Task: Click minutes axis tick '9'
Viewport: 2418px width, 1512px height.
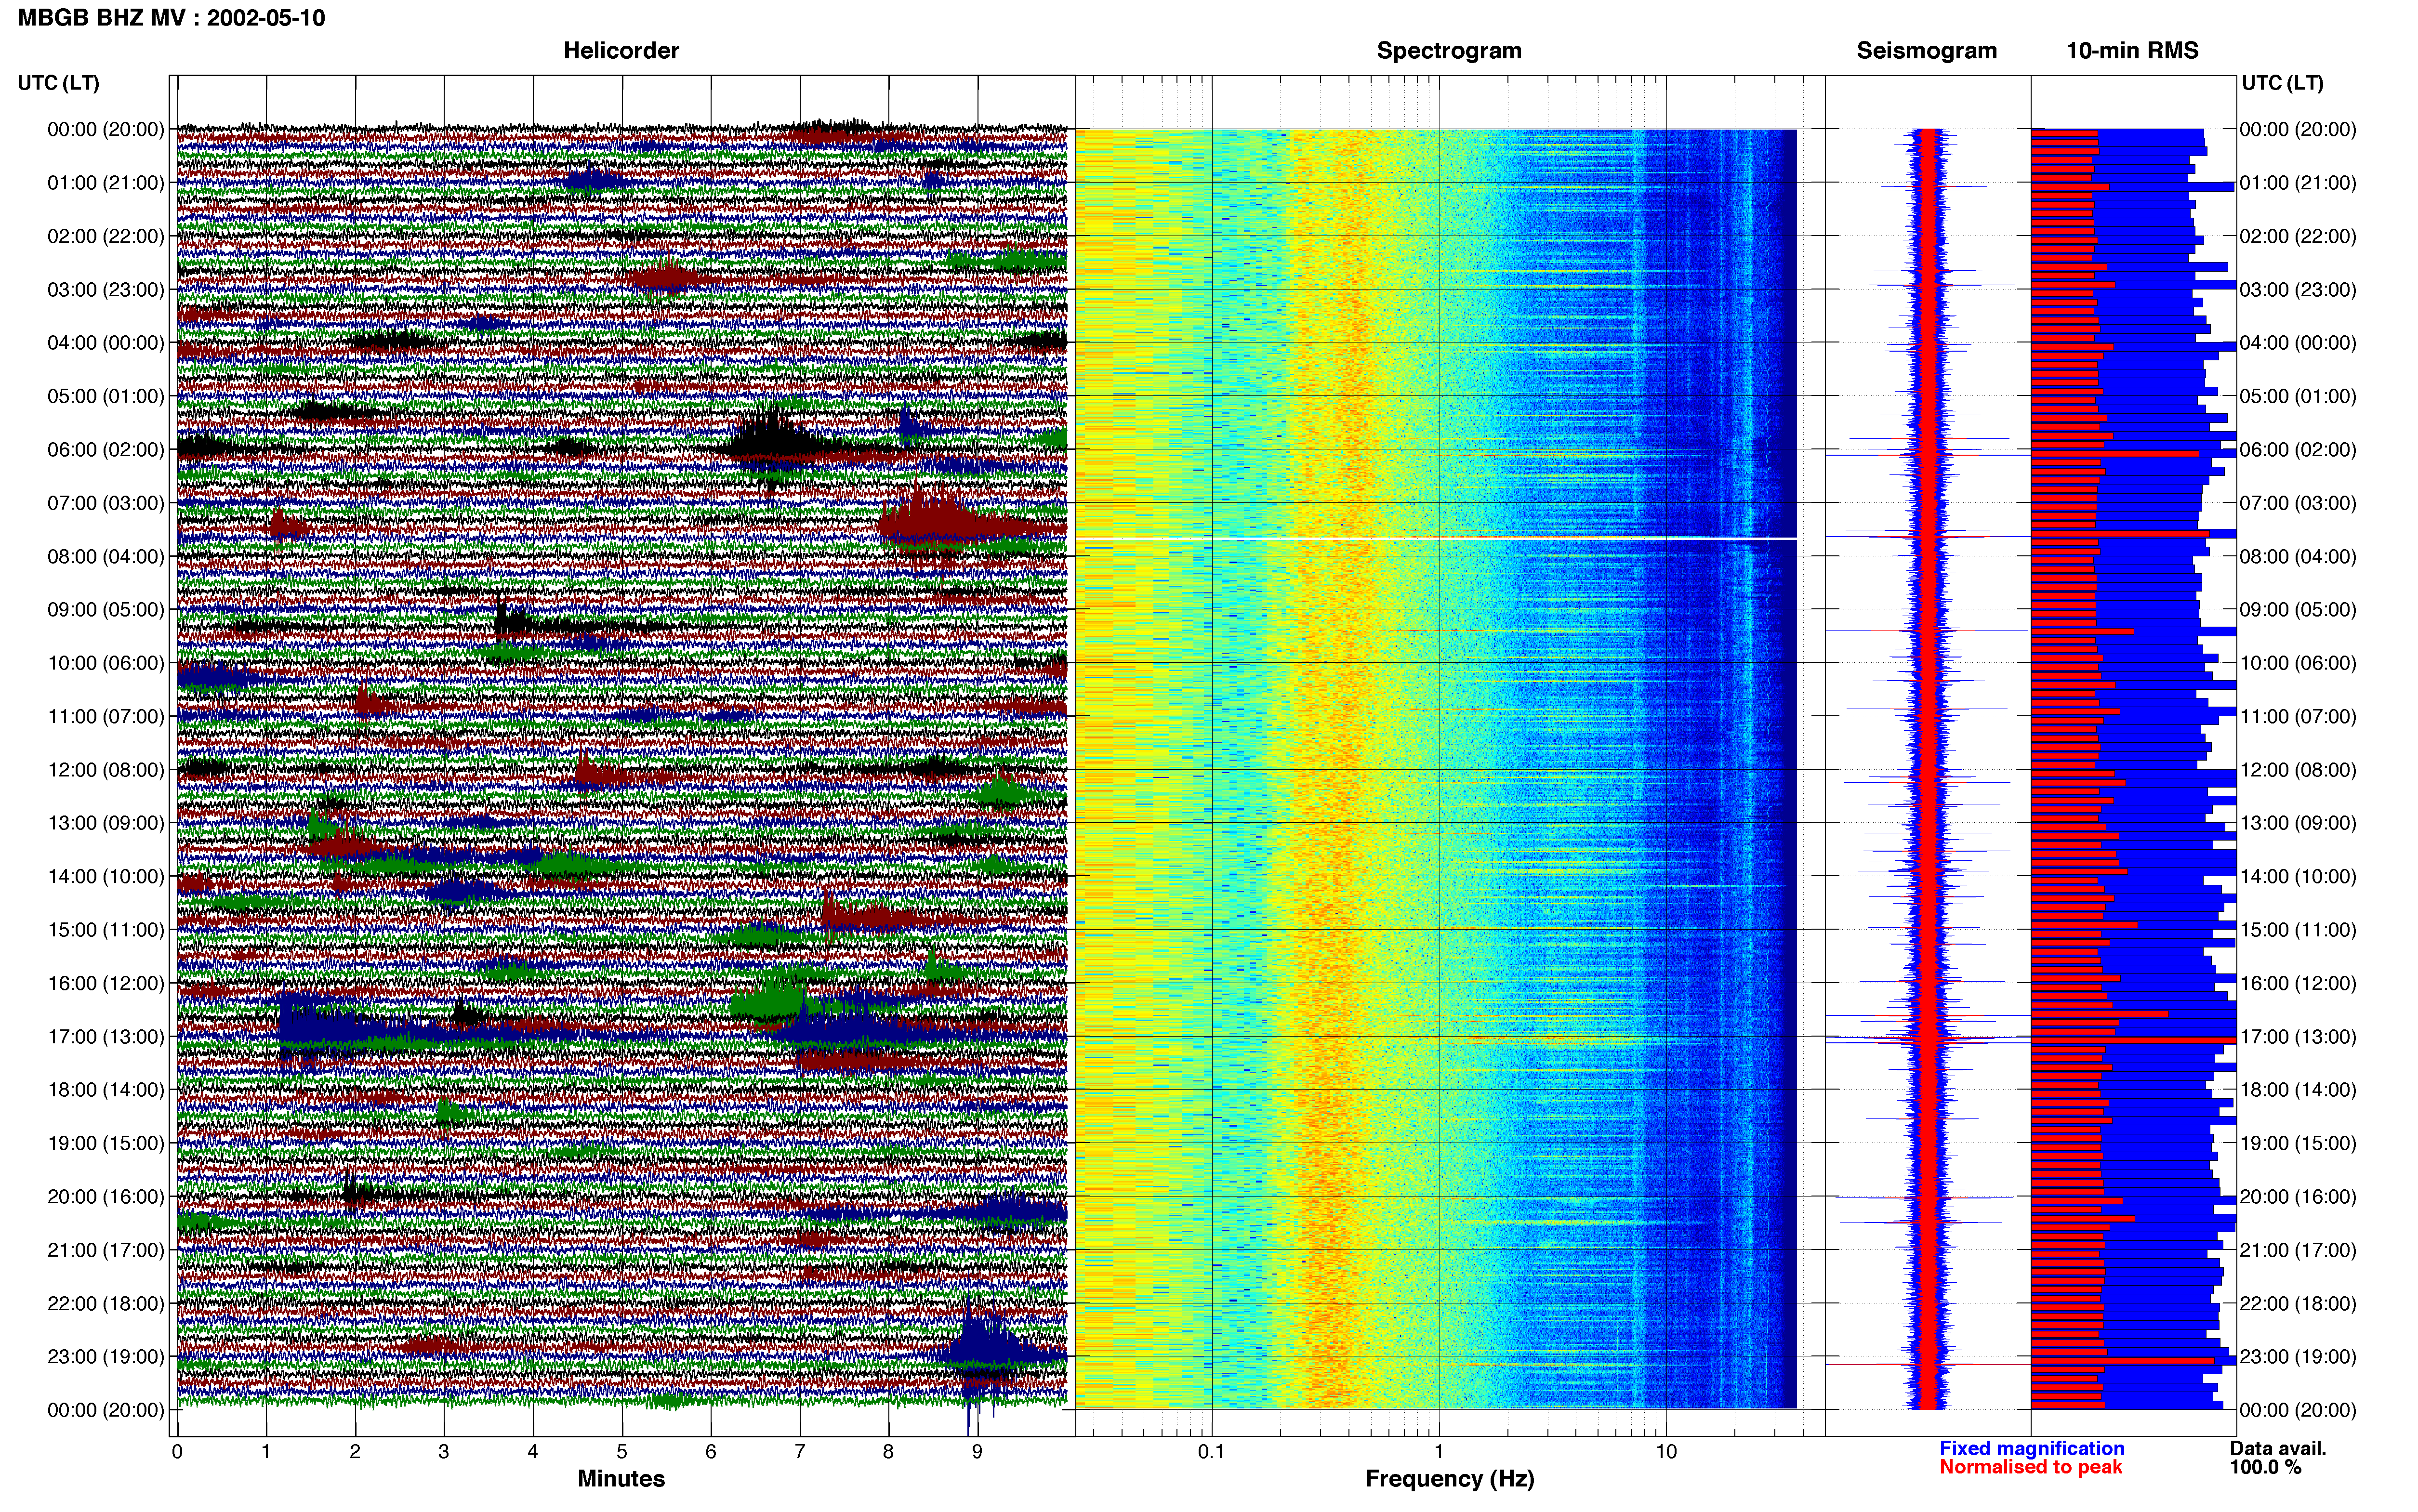Action: pyautogui.click(x=977, y=1452)
